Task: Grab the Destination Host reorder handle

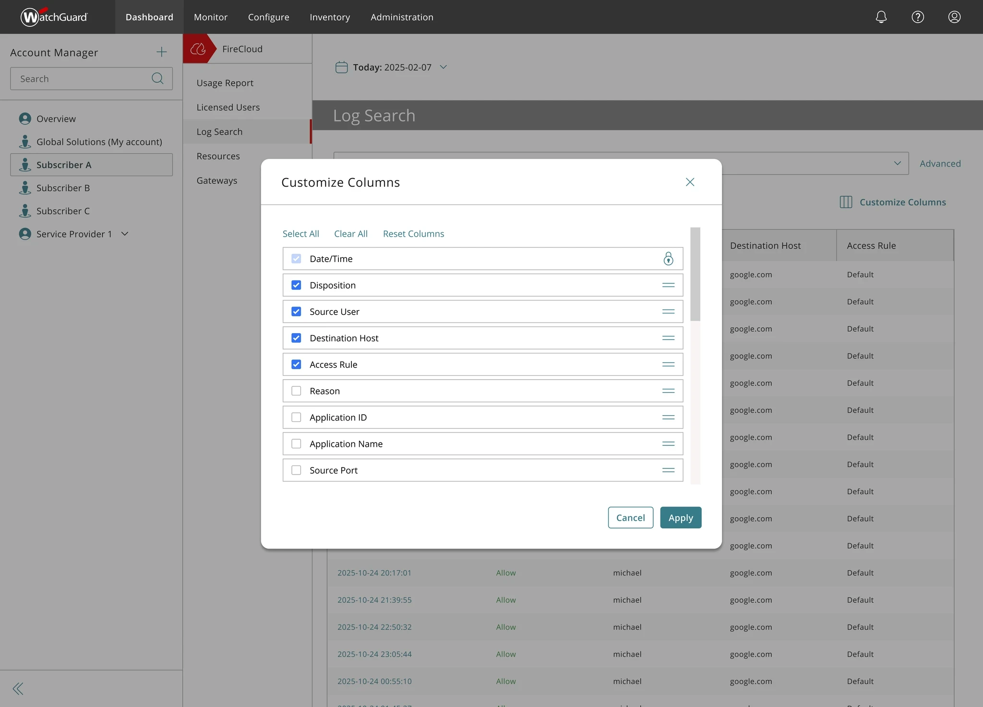Action: click(x=668, y=338)
